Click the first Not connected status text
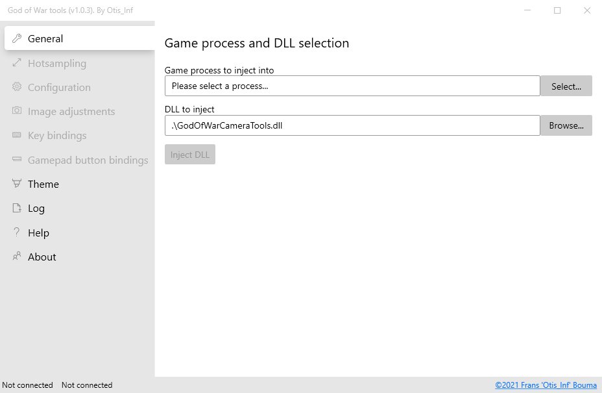The height and width of the screenshot is (393, 602). [x=28, y=385]
